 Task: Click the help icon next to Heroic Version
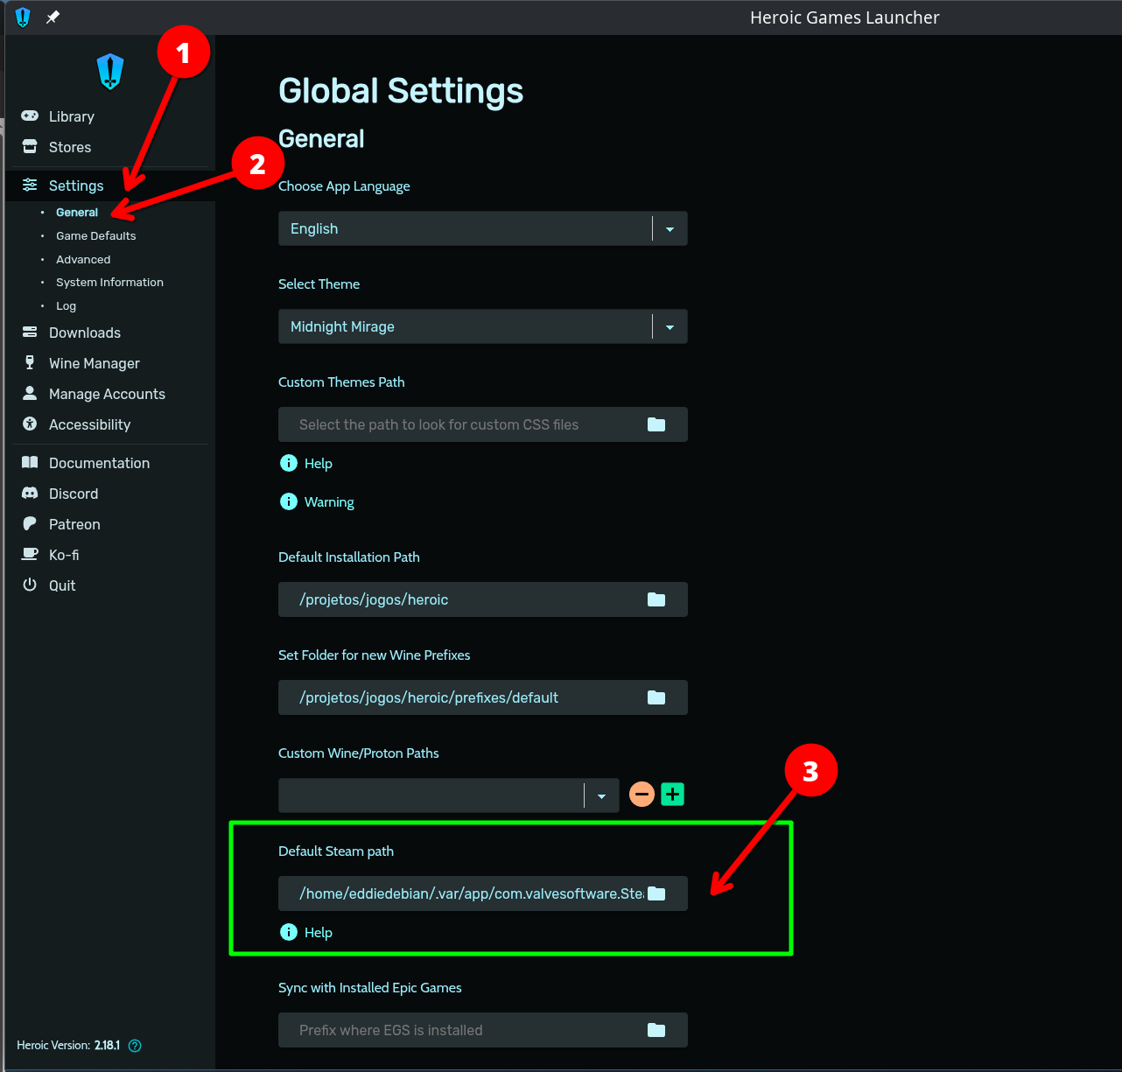(135, 1046)
